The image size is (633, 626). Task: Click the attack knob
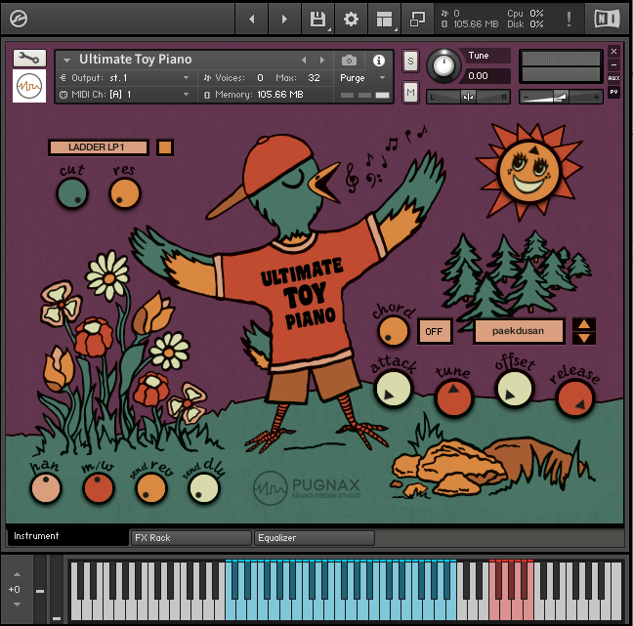393,390
